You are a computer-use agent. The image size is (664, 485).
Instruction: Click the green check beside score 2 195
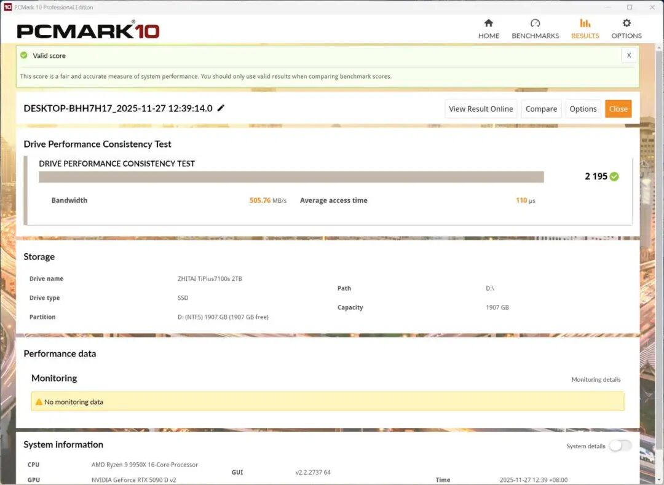point(614,176)
